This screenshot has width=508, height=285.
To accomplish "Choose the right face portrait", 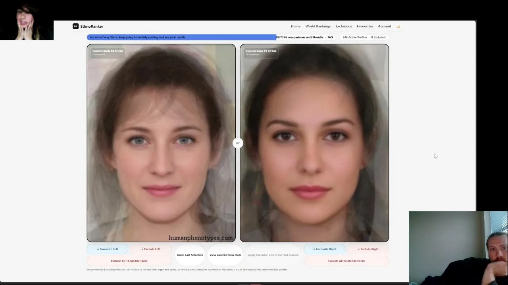I will (314, 143).
